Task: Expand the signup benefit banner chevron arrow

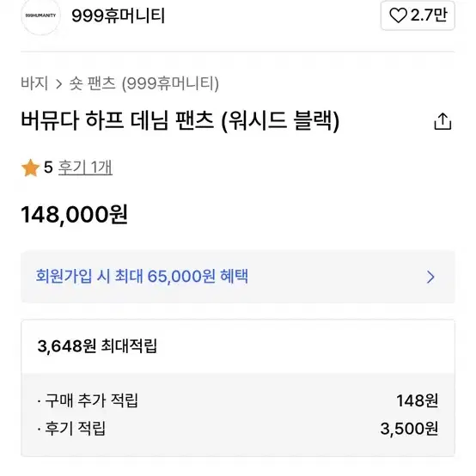Action: (430, 277)
